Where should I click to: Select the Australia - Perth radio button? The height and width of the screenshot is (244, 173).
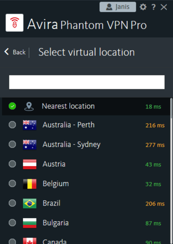point(12,125)
